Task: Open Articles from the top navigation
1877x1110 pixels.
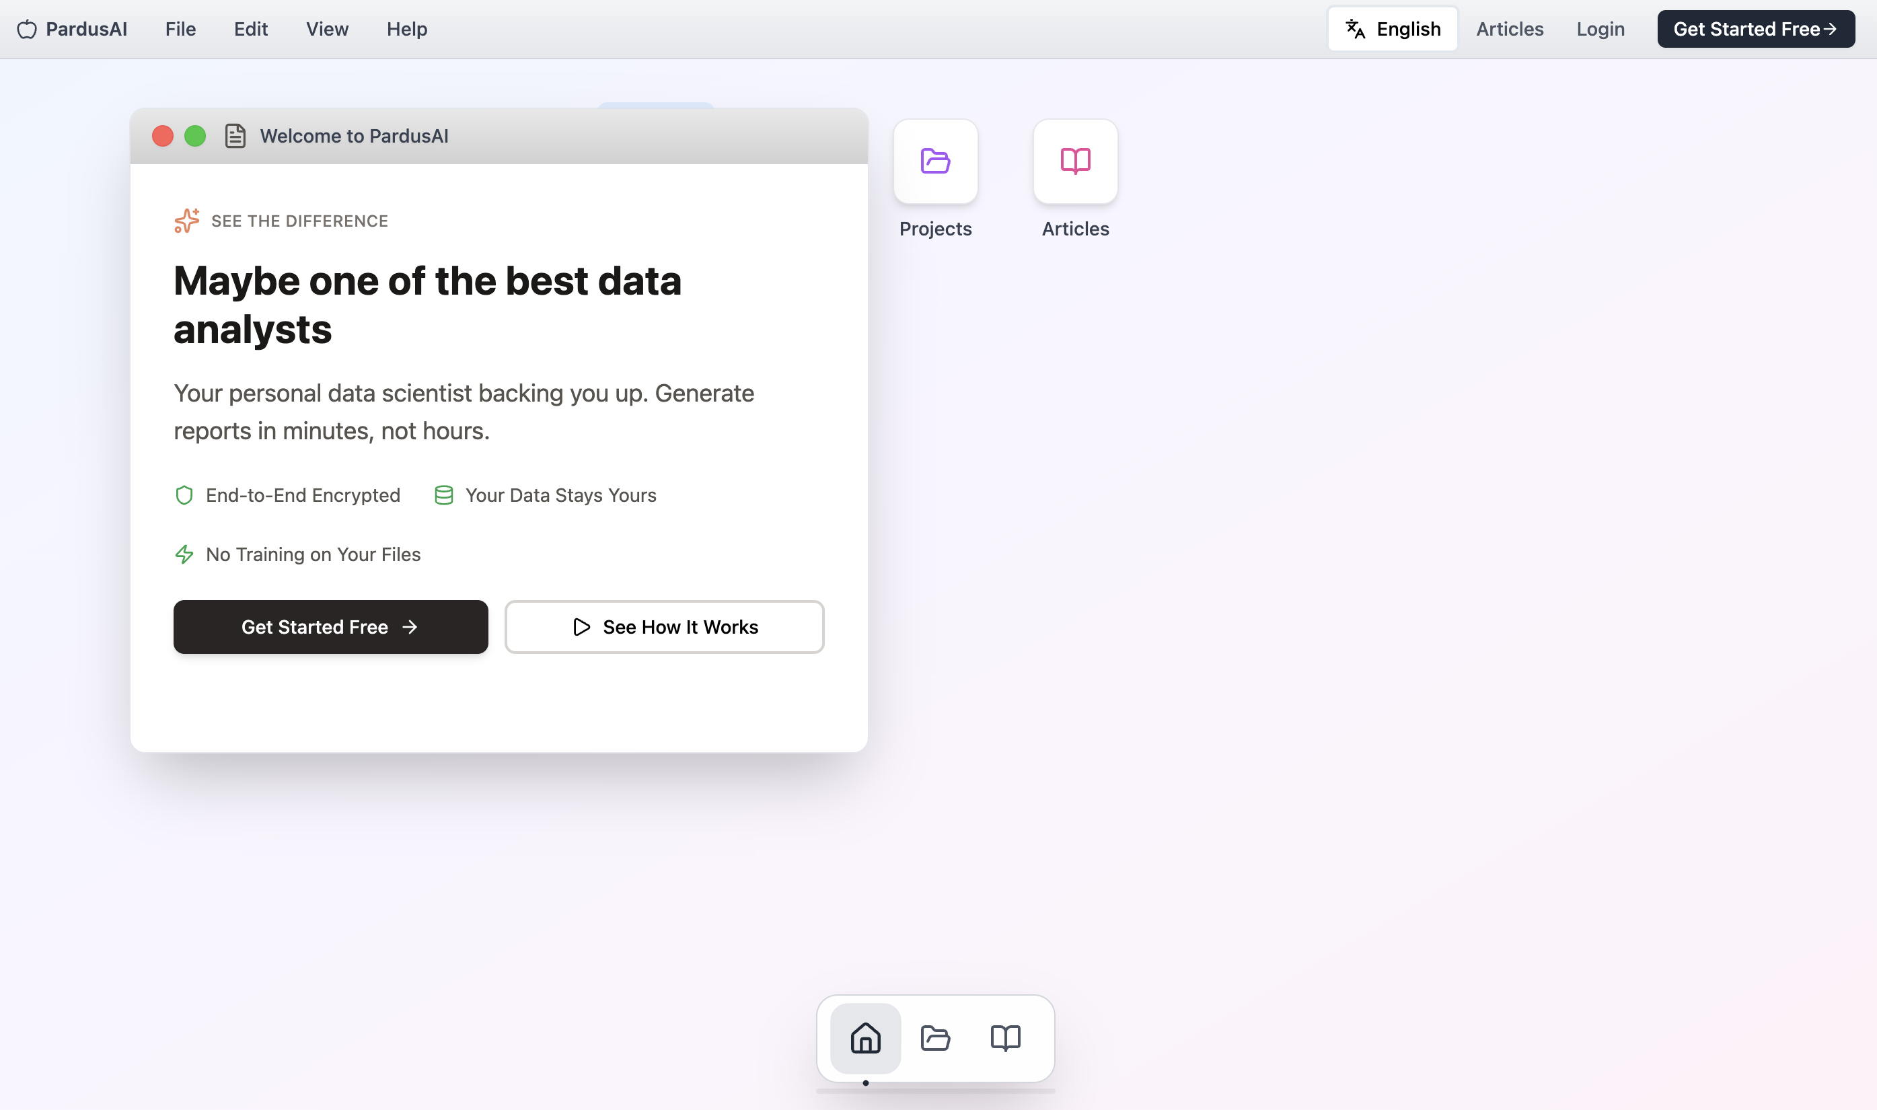Action: click(x=1509, y=29)
